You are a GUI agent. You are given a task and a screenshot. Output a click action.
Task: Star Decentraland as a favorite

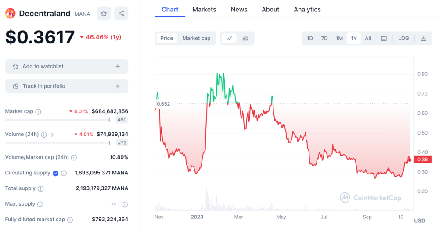pyautogui.click(x=104, y=14)
